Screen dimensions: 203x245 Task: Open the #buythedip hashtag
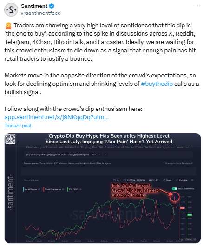click(x=157, y=84)
